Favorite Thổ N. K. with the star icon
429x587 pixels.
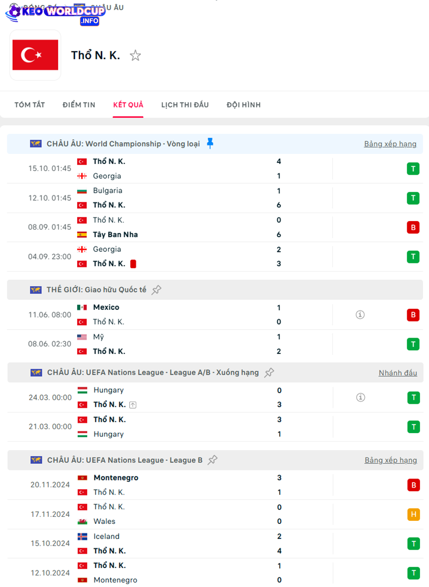(x=135, y=56)
